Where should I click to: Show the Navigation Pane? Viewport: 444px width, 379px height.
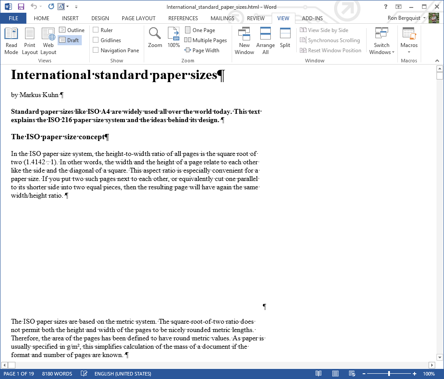tap(96, 50)
